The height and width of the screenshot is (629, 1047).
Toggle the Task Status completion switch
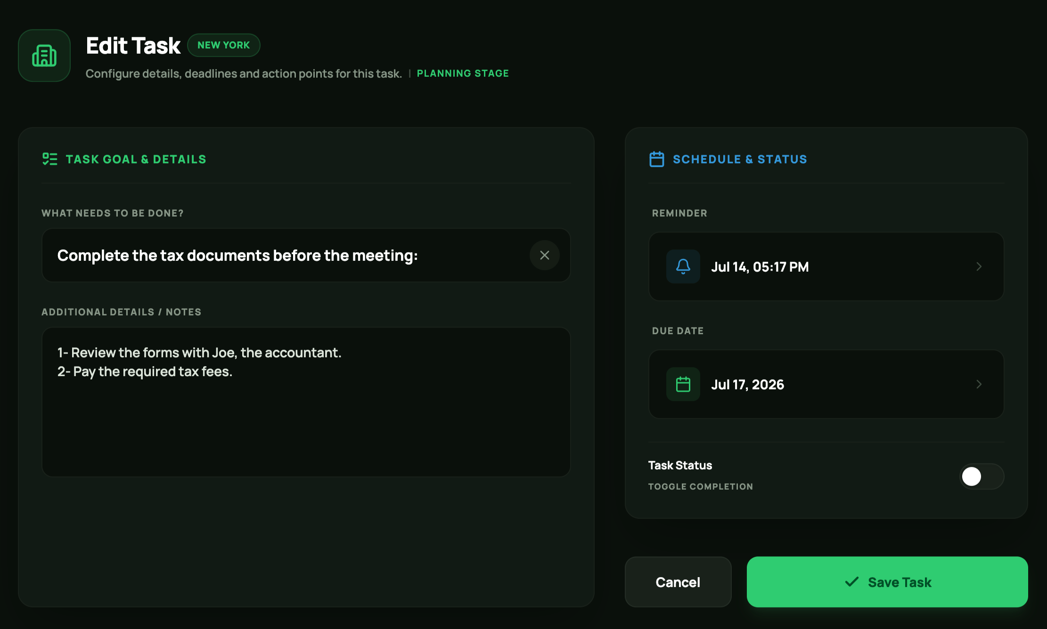[982, 476]
